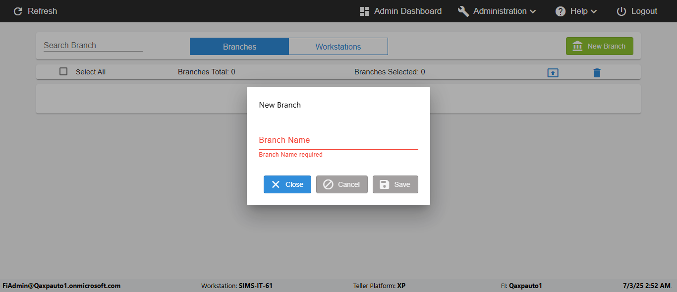The width and height of the screenshot is (677, 292).
Task: Open the Administration menu label
Action: click(x=500, y=11)
